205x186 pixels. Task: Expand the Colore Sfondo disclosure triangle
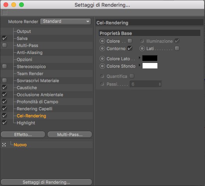[x=140, y=65]
